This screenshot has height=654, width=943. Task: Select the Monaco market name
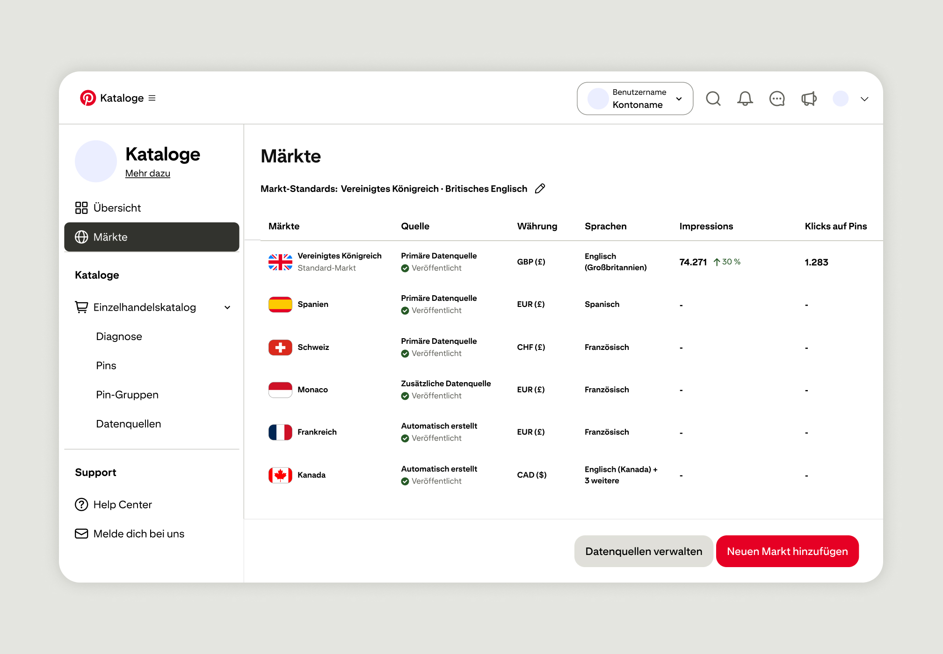point(312,390)
